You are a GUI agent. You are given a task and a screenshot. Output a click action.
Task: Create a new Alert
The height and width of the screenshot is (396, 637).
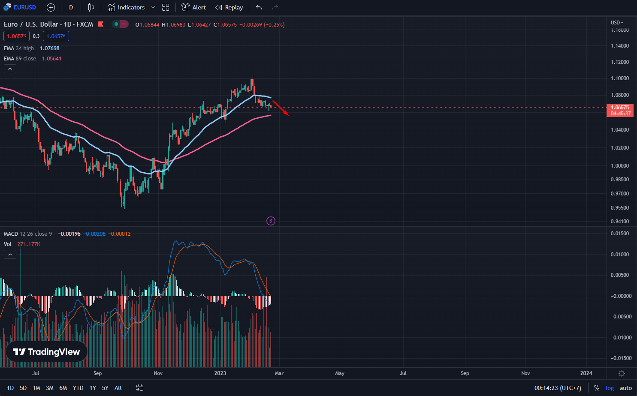click(x=193, y=7)
